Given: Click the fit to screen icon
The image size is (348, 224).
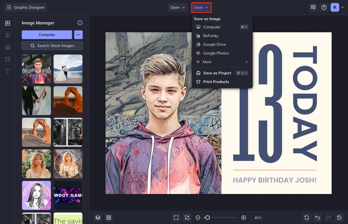Looking at the screenshot, I should pyautogui.click(x=176, y=218).
